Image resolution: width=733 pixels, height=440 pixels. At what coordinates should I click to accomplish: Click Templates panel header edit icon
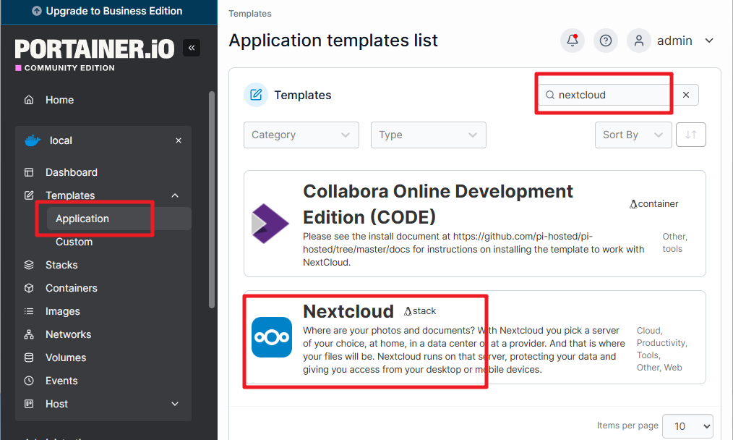click(x=256, y=95)
